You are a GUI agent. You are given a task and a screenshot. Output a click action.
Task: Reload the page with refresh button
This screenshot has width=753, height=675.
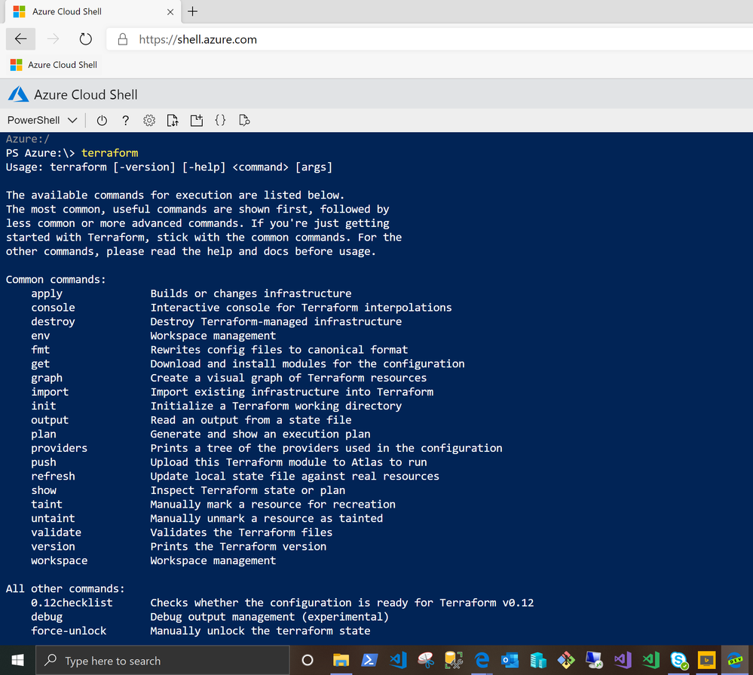click(85, 39)
